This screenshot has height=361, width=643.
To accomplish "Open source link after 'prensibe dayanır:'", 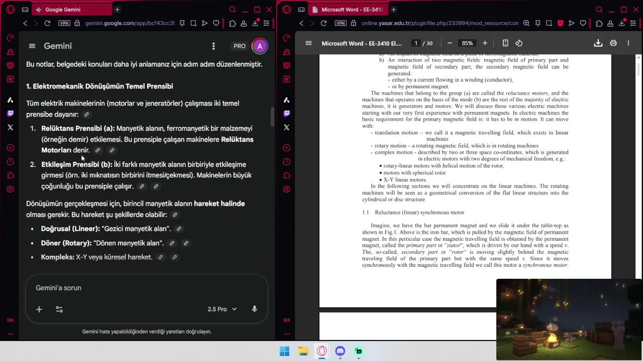I will click(x=86, y=114).
